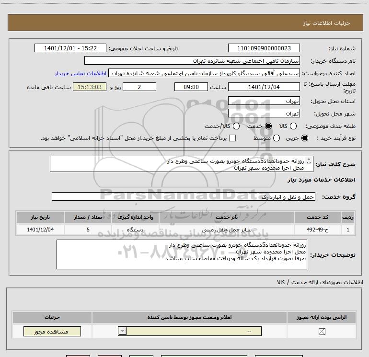Click the description box scroll arrows
The width and height of the screenshot is (369, 357).
pyautogui.click(x=309, y=161)
